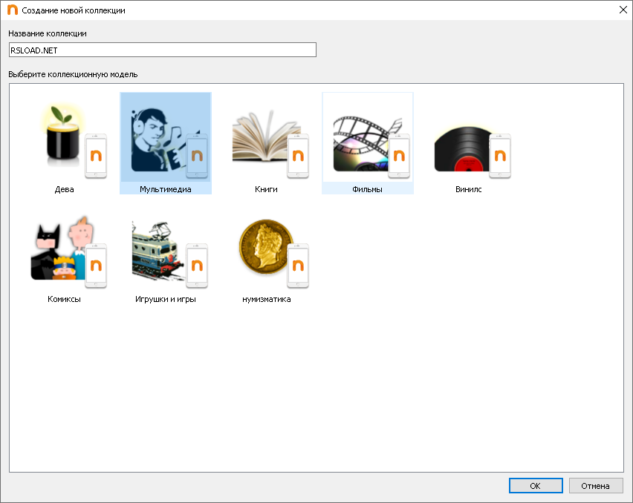
Task: Cancel with the Отмена button
Action: coord(596,486)
